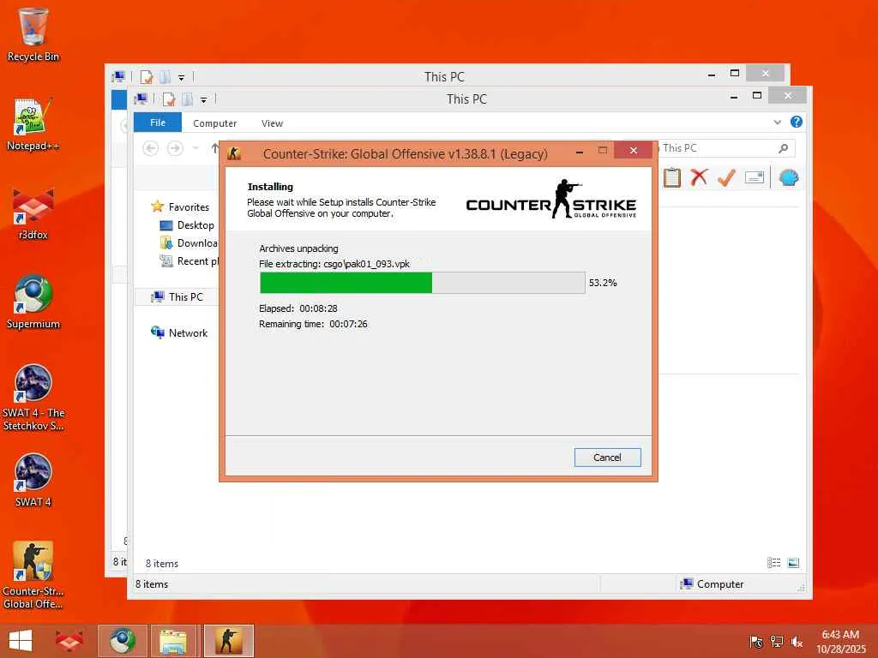Click the Up one level arrow
Viewport: 878px width, 658px height.
pyautogui.click(x=214, y=148)
